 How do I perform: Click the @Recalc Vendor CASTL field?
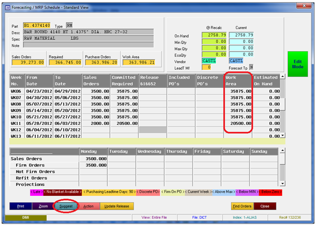tap(209, 60)
